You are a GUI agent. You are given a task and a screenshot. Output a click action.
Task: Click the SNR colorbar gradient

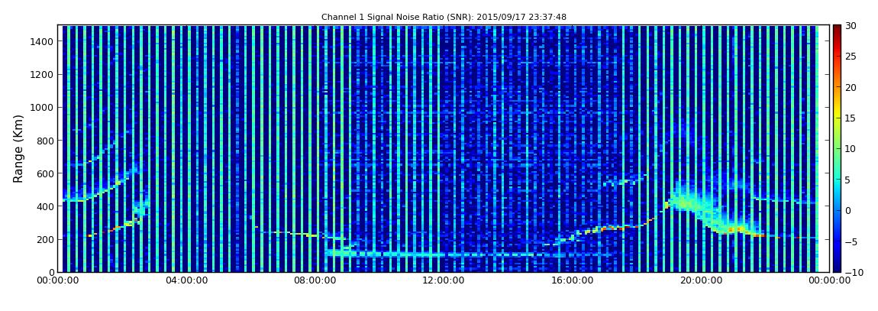click(837, 148)
